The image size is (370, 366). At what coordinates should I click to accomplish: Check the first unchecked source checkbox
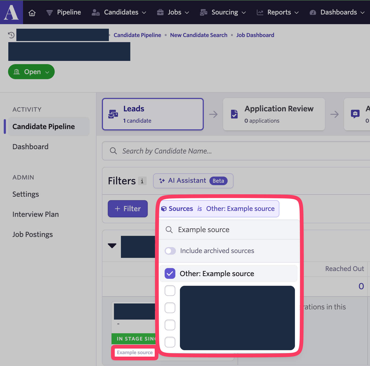(170, 291)
